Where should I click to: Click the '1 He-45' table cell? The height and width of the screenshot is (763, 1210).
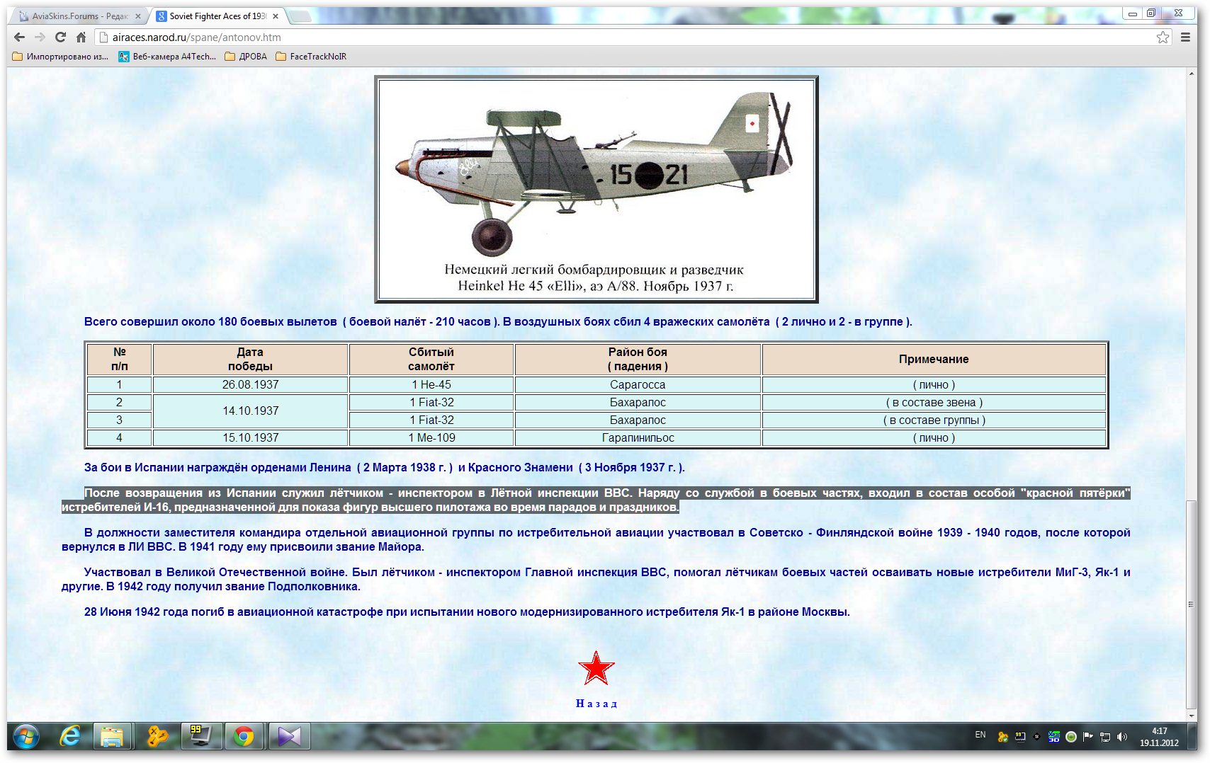pyautogui.click(x=431, y=384)
